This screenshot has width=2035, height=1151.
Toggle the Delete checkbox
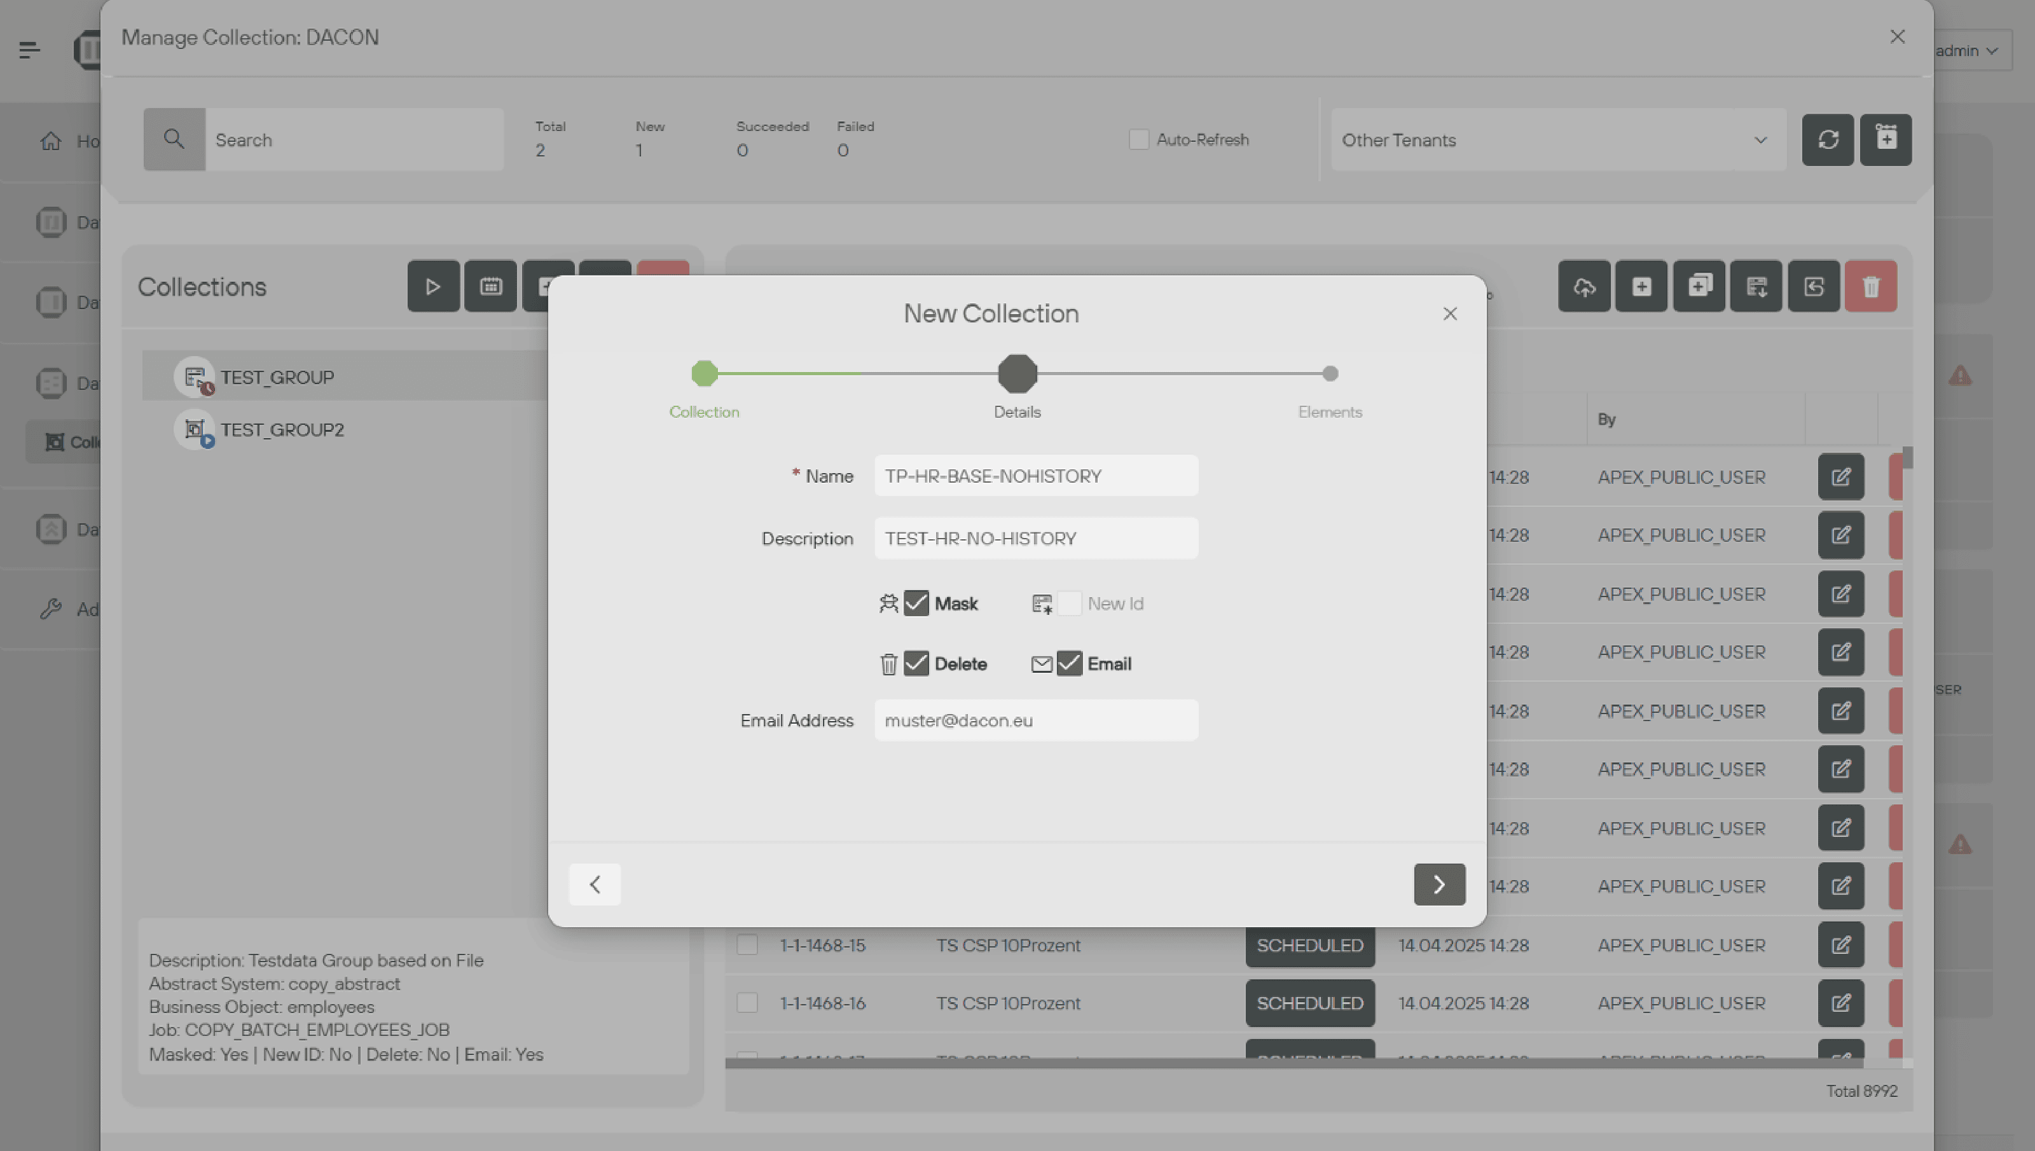tap(916, 663)
